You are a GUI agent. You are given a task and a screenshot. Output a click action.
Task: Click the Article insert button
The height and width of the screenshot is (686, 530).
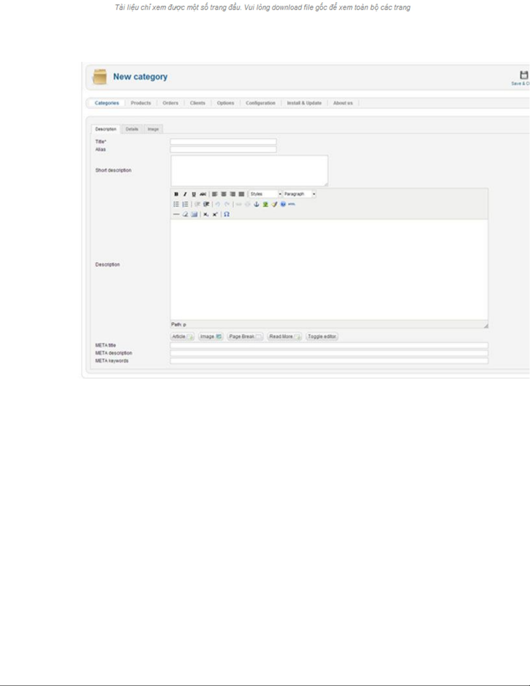click(x=182, y=337)
